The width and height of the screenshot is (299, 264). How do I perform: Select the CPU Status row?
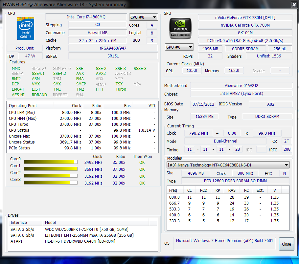pos(82,130)
